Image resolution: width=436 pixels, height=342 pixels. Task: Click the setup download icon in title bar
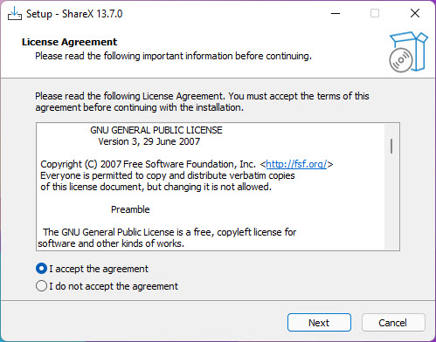coord(15,13)
